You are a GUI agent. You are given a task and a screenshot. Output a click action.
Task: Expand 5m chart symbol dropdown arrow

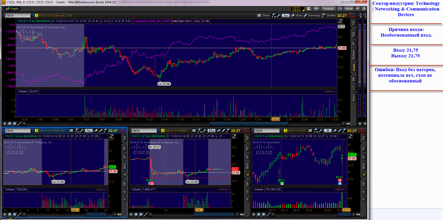click(x=33, y=131)
